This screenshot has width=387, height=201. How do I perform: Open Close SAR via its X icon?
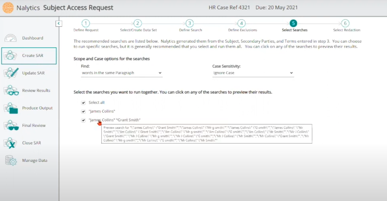(11, 143)
